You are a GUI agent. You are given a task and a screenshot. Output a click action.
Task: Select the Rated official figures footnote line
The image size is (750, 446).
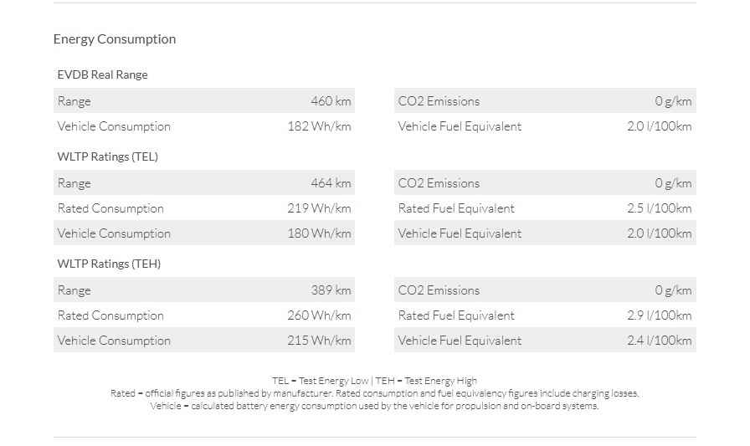374,393
